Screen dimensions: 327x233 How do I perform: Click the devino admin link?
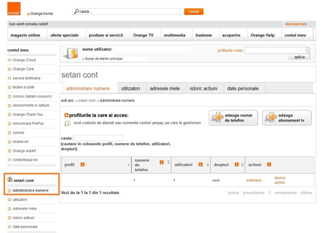coord(280,180)
